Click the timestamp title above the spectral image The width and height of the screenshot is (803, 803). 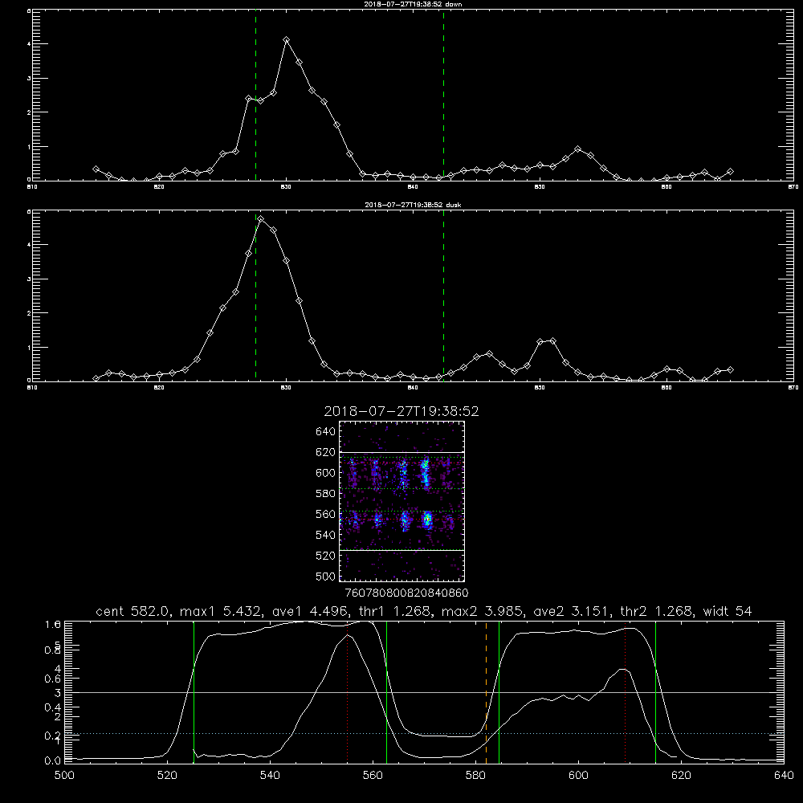point(401,411)
